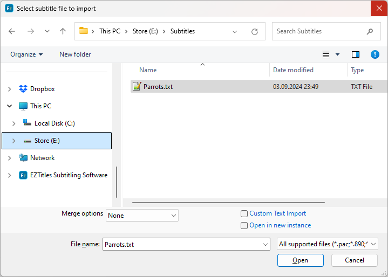Image resolution: width=388 pixels, height=277 pixels.
Task: Expand the Network tree node
Action: (x=9, y=158)
